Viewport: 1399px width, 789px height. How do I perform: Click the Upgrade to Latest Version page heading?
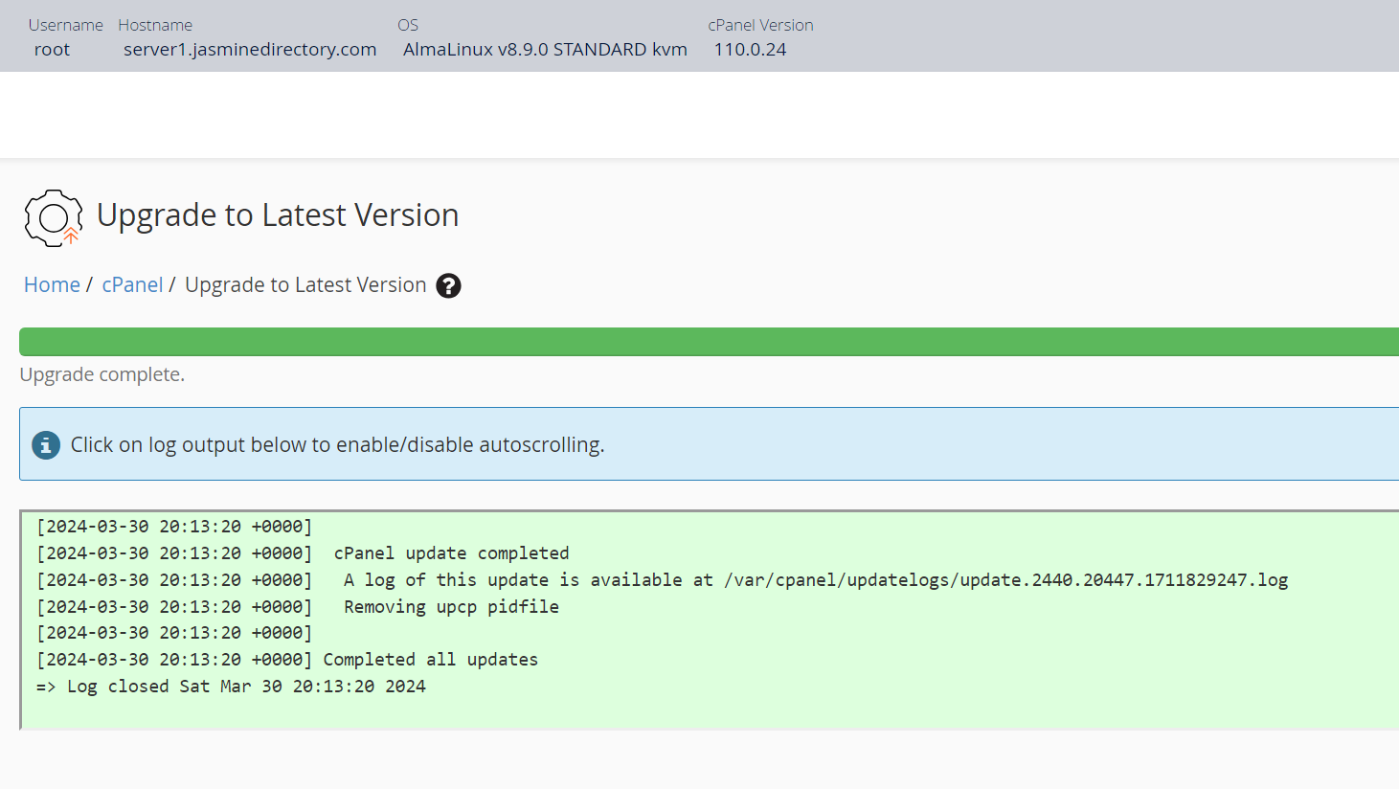[278, 215]
